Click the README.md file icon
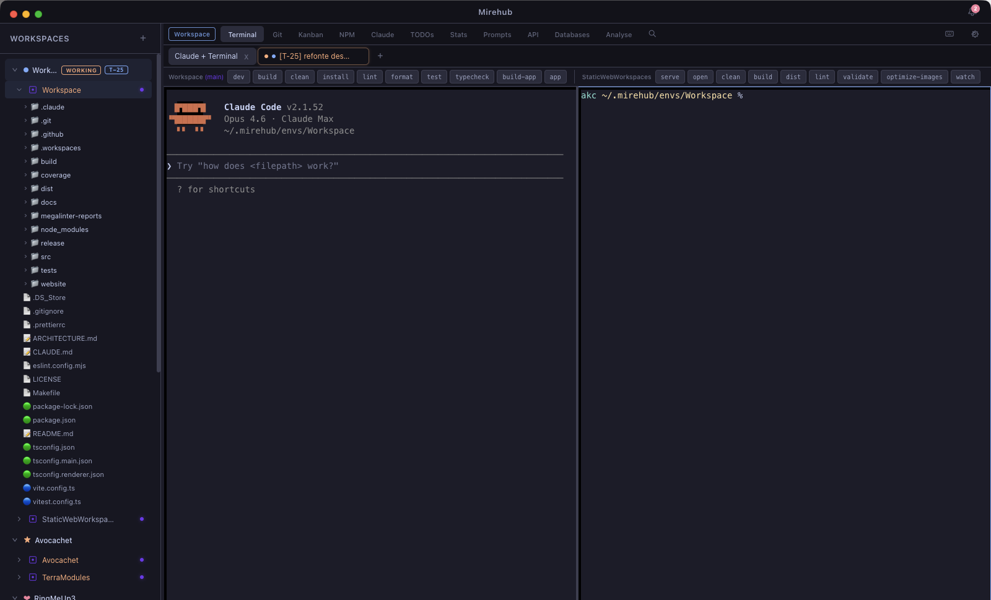Image resolution: width=991 pixels, height=600 pixels. pos(27,434)
